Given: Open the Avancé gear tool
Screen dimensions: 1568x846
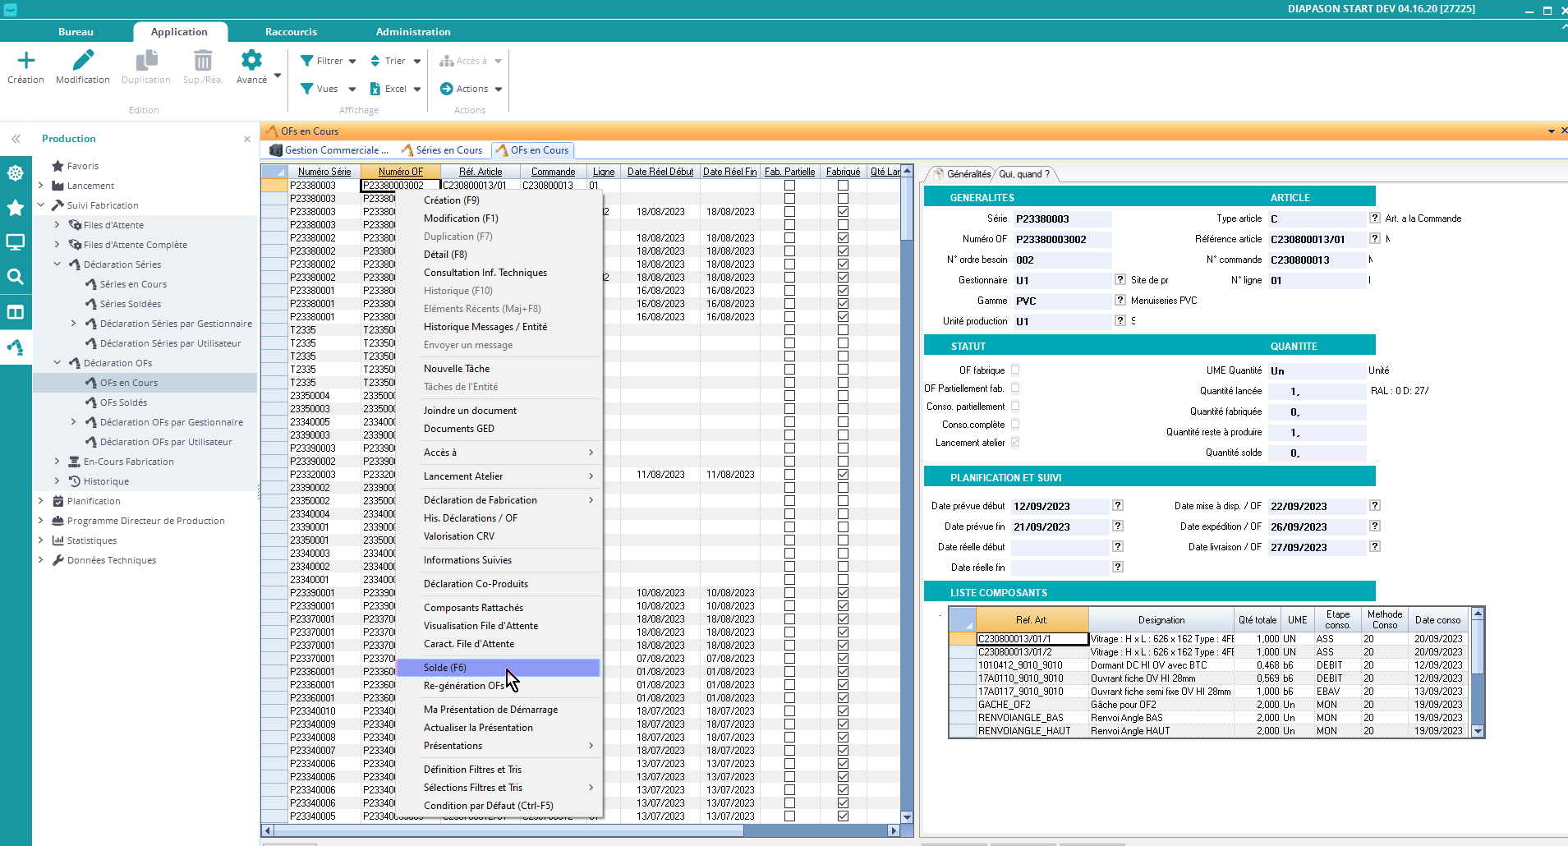Looking at the screenshot, I should 251,61.
